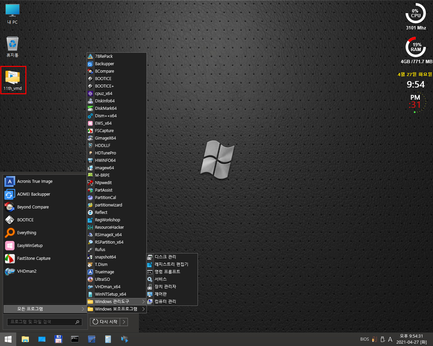Open Beyond Compare in start menu
Viewport: 433px width, 346px height.
(x=44, y=207)
